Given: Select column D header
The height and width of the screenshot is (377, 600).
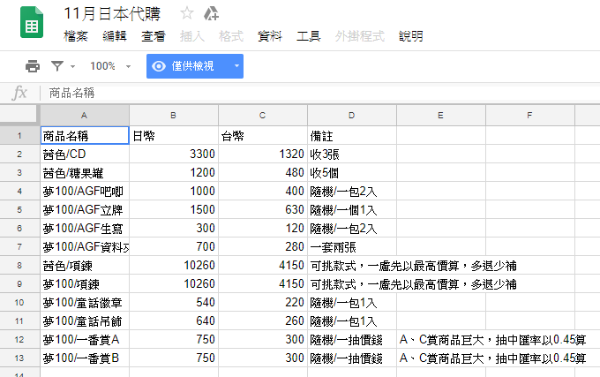Looking at the screenshot, I should 352,115.
